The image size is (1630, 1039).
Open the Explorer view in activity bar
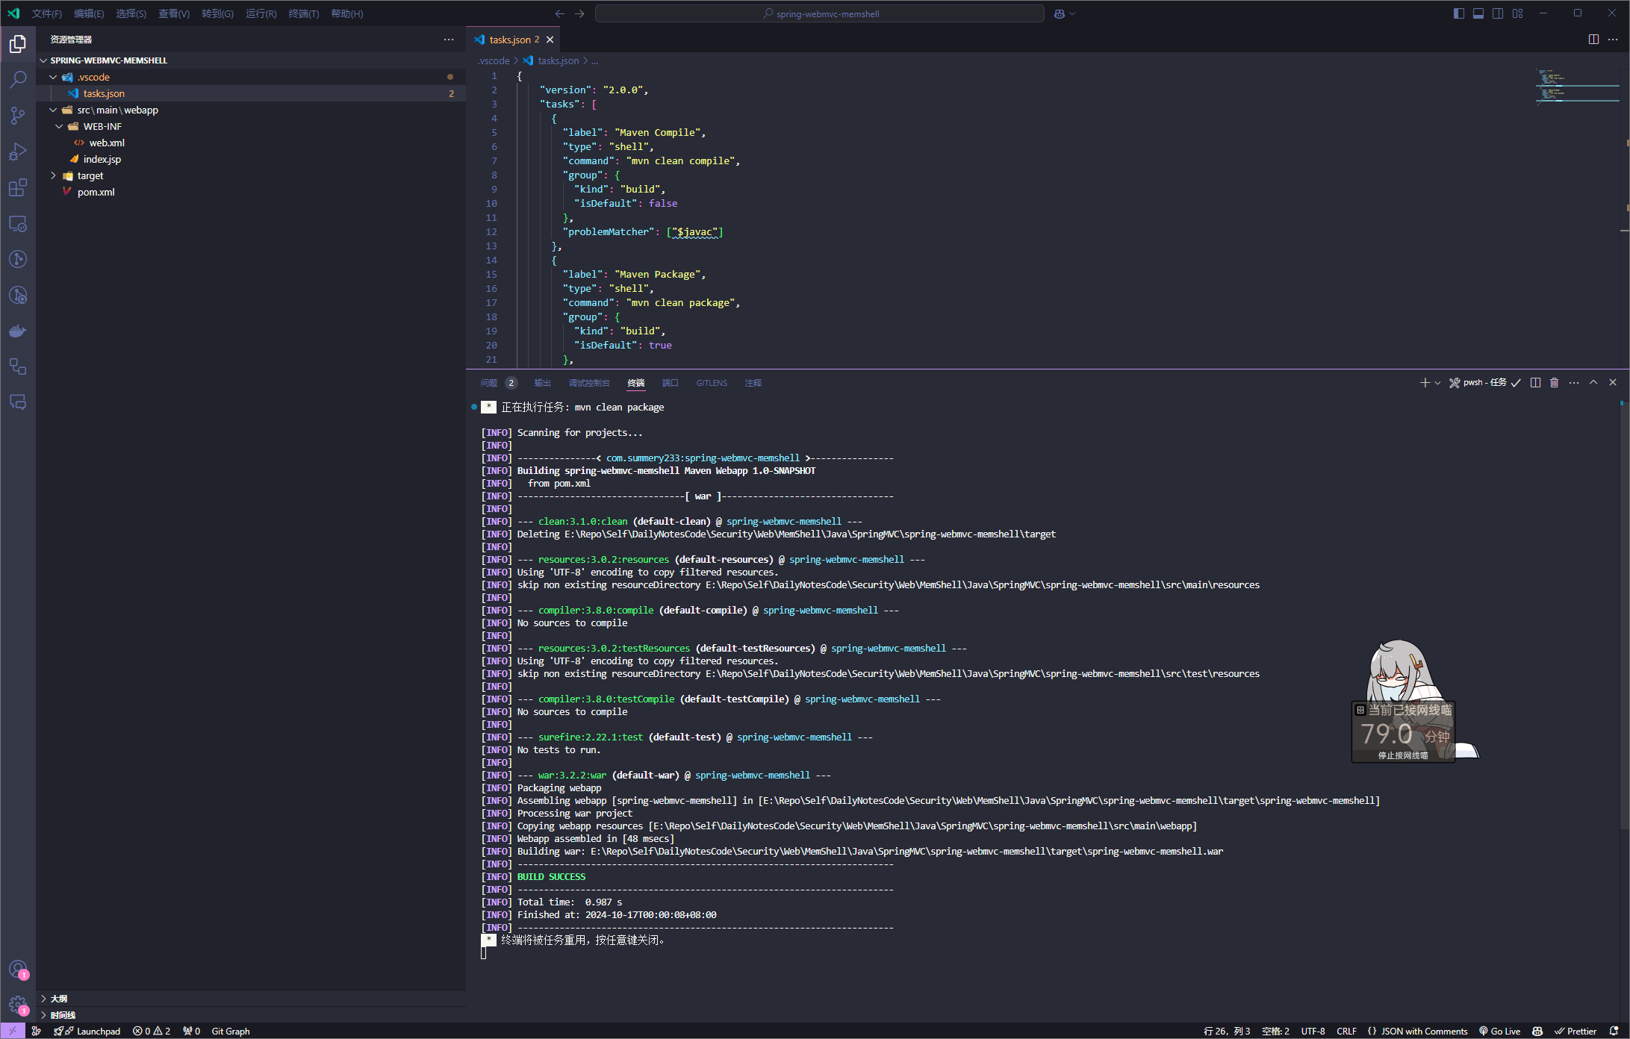click(18, 44)
